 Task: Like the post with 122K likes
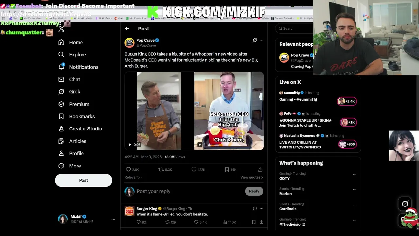click(194, 169)
